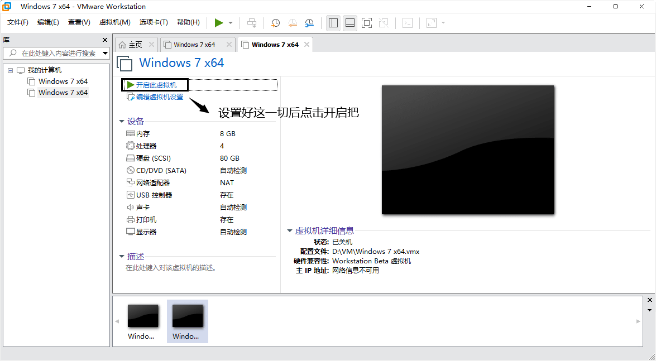Viewport: 656px width, 361px height.
Task: Click the NAT network adapter value
Action: [227, 183]
